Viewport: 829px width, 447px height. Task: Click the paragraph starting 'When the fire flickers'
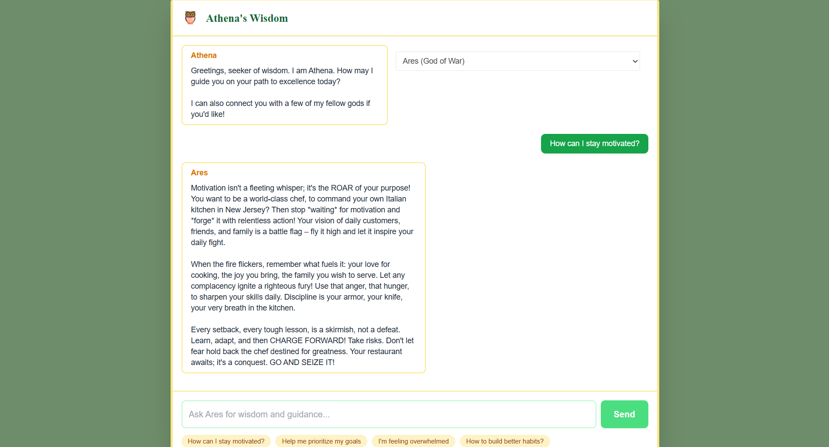coord(300,286)
